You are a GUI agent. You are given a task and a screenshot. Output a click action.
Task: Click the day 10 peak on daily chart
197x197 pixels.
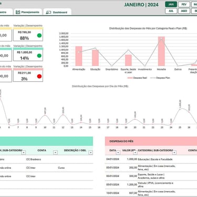point(45,115)
